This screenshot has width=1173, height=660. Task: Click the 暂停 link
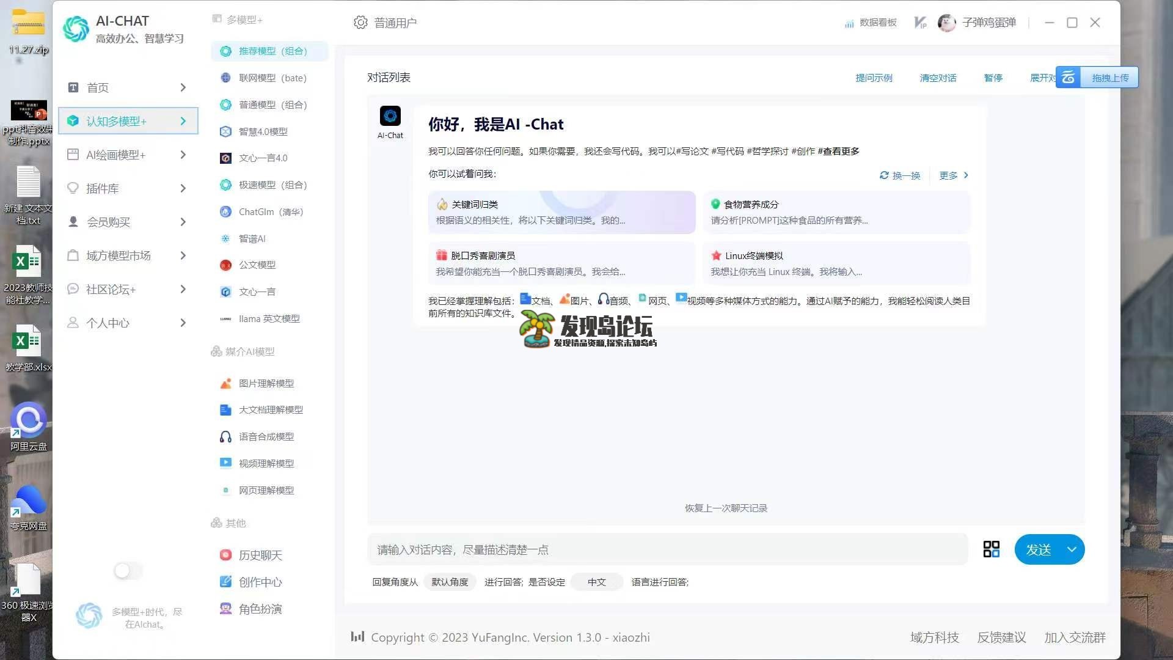click(993, 78)
